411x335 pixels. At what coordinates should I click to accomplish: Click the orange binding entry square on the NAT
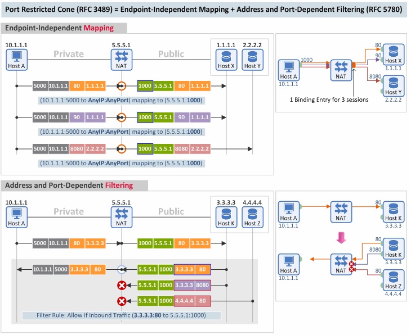coord(354,66)
